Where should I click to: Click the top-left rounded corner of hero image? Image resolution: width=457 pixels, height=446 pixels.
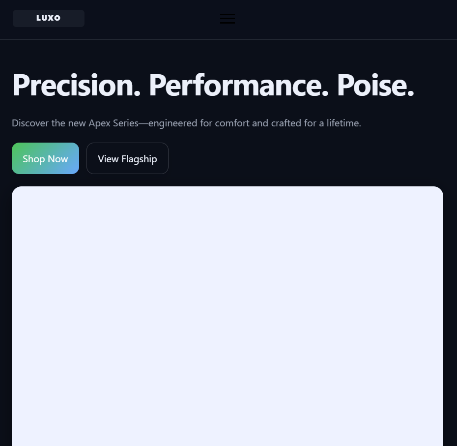[15, 190]
